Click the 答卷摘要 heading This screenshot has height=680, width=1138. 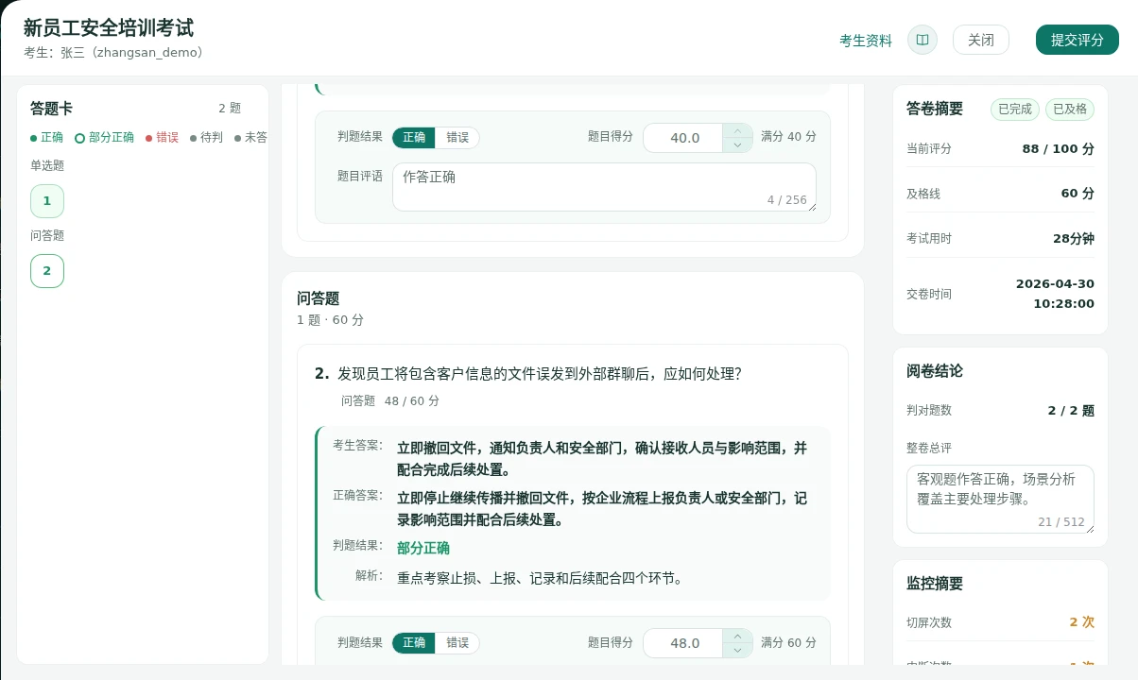935,109
